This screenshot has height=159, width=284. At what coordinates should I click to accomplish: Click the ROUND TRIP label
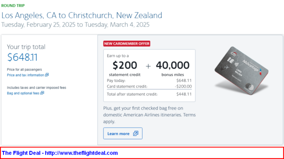tap(13, 5)
